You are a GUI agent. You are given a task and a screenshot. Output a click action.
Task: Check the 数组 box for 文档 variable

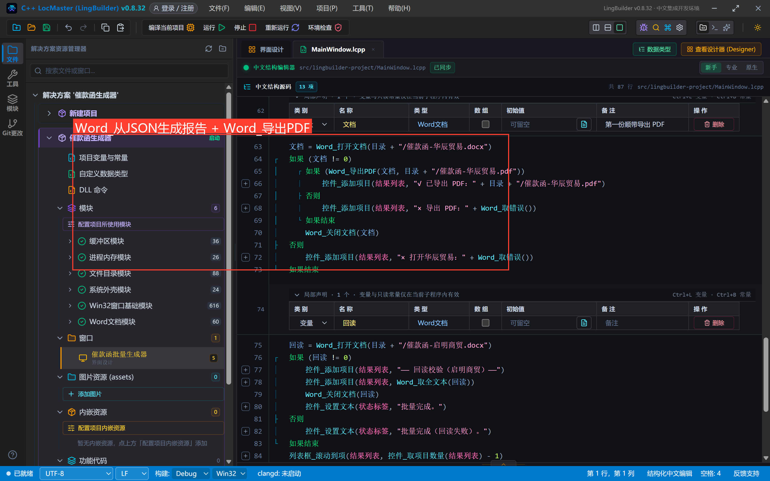tap(485, 124)
